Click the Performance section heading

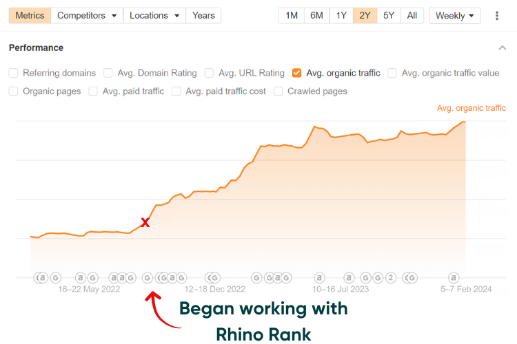pos(36,47)
